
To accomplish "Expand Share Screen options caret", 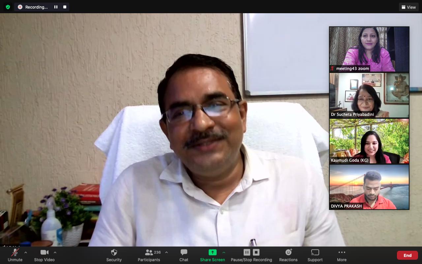I will point(224,252).
